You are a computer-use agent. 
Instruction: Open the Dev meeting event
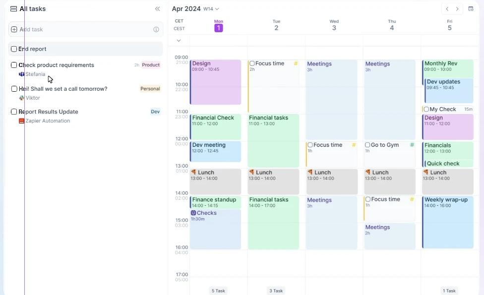click(215, 152)
